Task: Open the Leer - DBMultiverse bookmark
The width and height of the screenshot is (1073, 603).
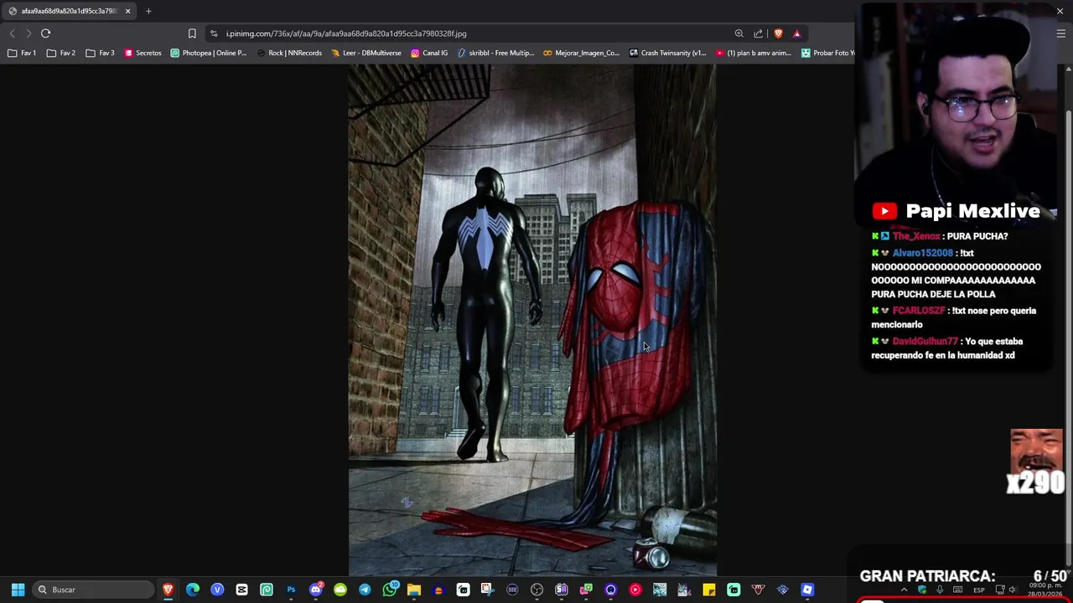Action: pos(366,53)
